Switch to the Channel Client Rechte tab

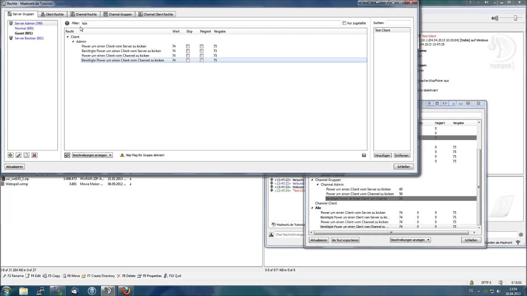(156, 14)
